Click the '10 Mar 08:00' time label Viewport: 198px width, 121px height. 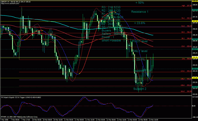click(47, 120)
